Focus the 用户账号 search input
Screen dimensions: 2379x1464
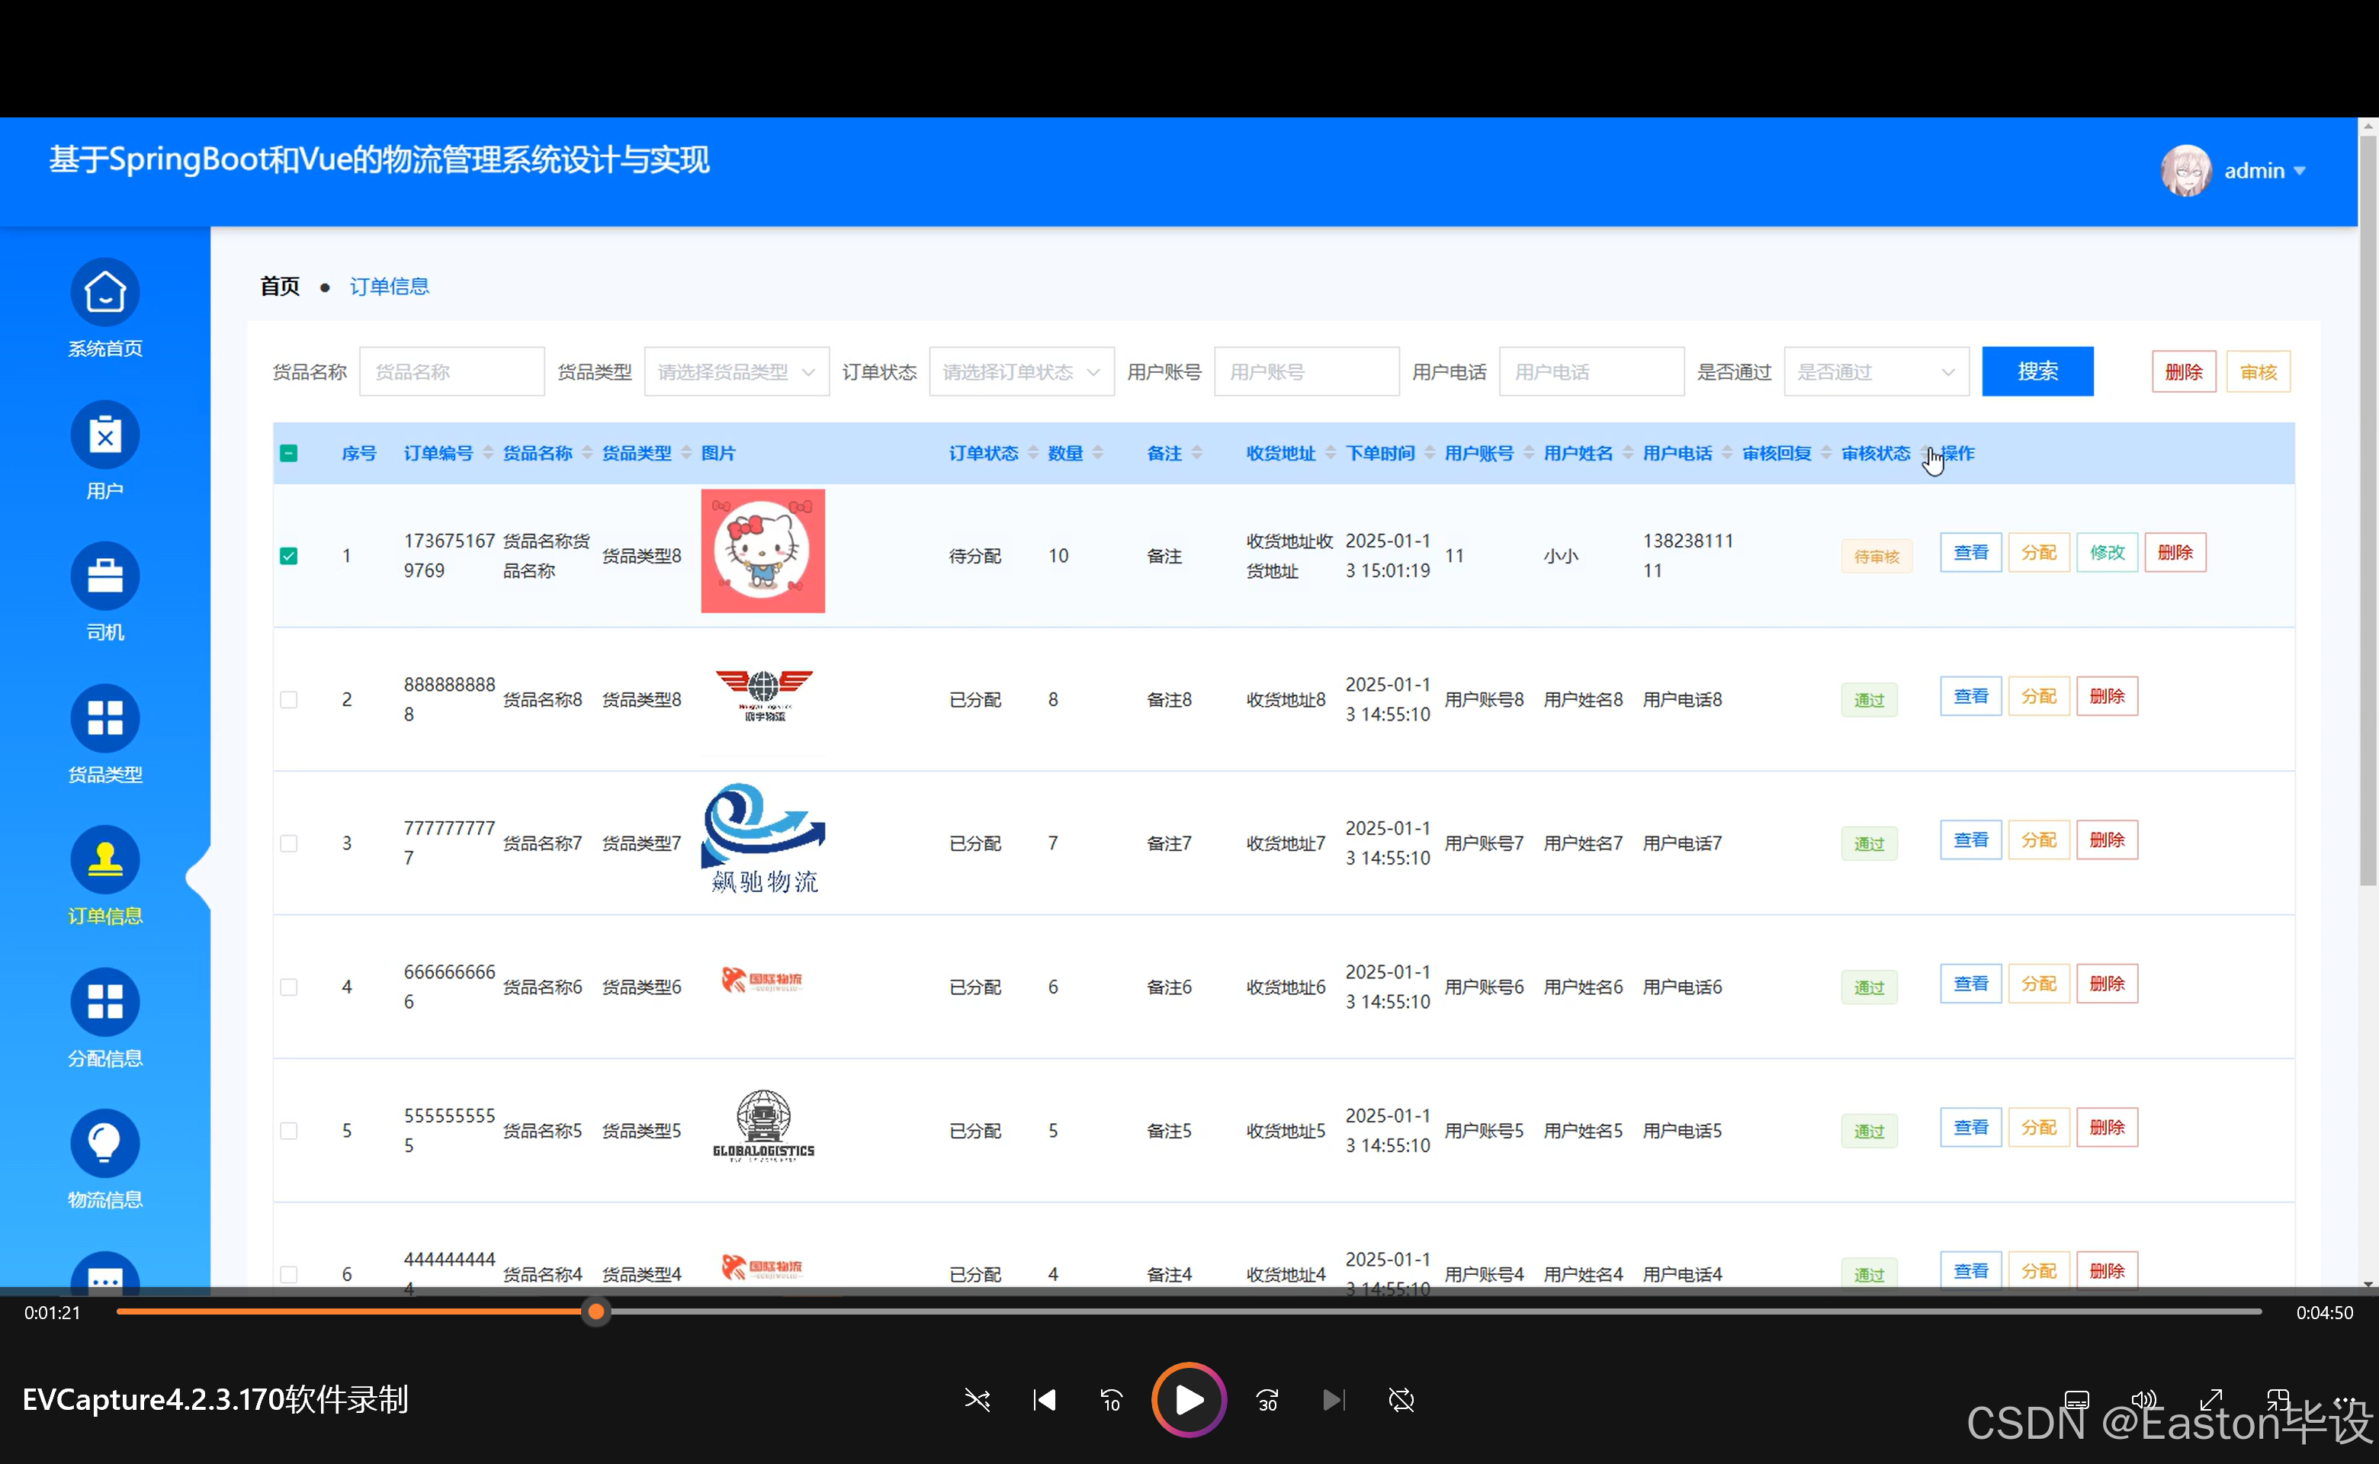pyautogui.click(x=1306, y=372)
